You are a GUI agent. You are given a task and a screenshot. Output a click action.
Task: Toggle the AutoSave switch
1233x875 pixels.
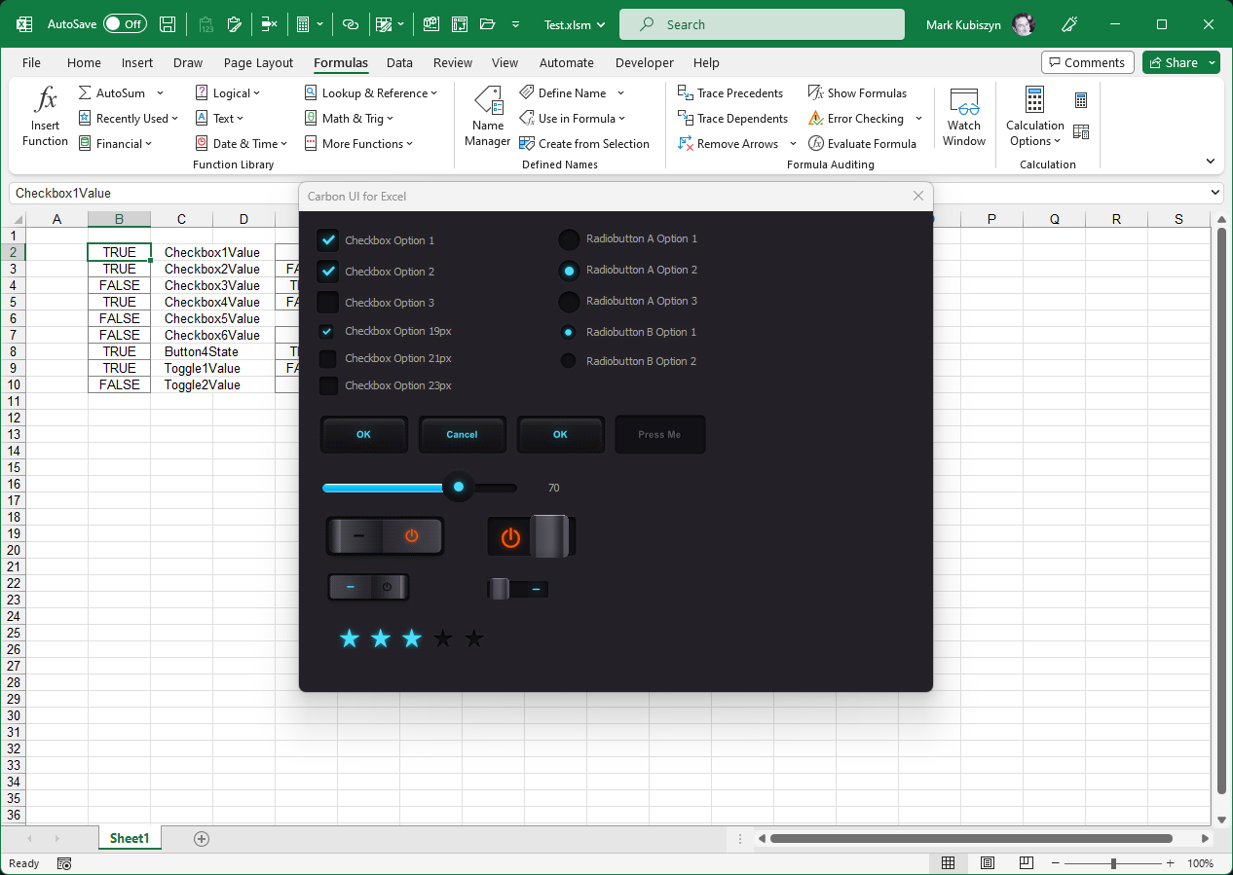click(125, 24)
